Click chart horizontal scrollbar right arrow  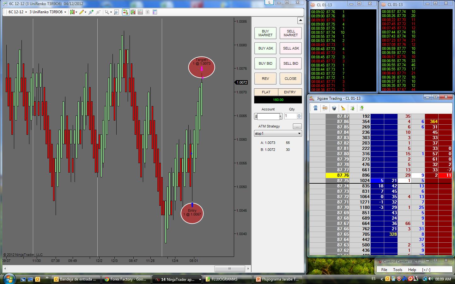[248, 269]
